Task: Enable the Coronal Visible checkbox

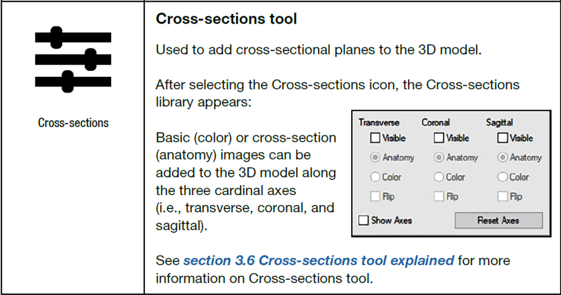Action: [439, 138]
